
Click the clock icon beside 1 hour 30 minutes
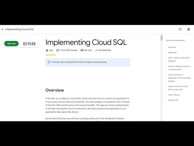click(57, 50)
